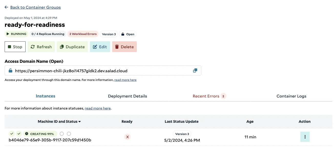Switch to Deployment Details tab

click(128, 96)
